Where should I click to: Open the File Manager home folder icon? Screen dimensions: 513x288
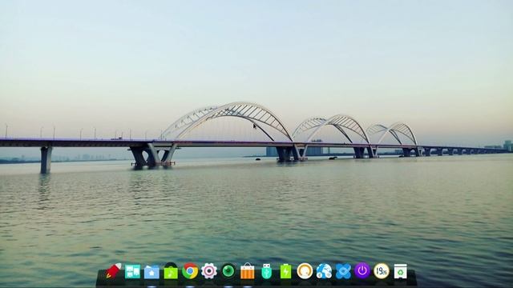coord(151,272)
